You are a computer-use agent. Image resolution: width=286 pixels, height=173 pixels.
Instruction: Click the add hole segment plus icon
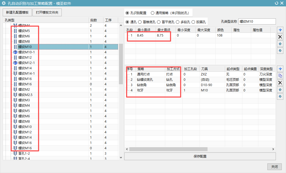(x=280, y=30)
